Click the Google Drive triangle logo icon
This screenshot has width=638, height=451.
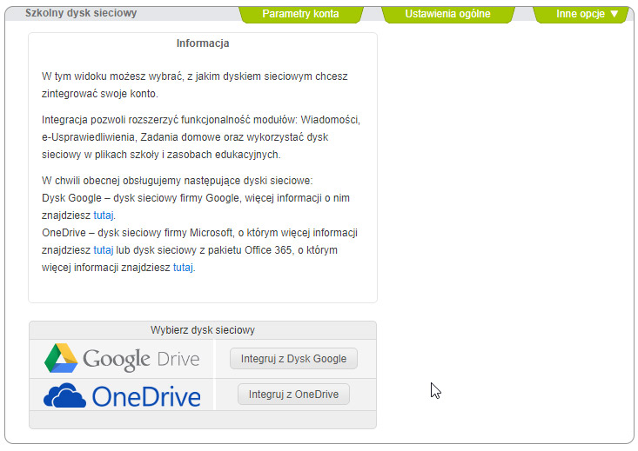pos(61,358)
